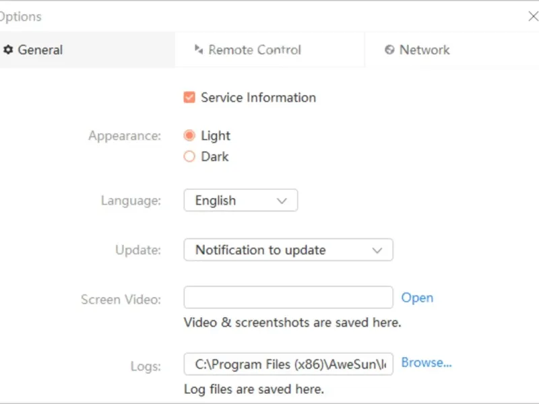Expand the Notification to update dropdown
The height and width of the screenshot is (404, 539).
(288, 250)
